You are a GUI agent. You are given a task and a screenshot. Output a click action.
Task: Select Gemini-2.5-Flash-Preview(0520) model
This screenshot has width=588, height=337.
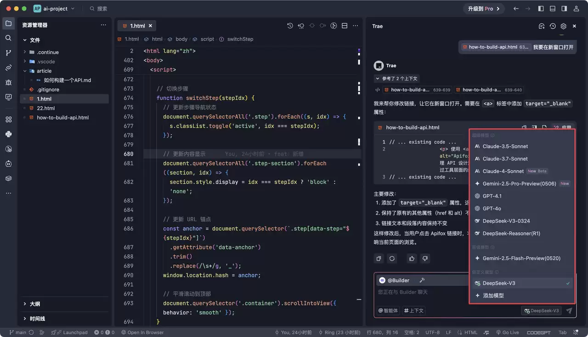coord(522,258)
